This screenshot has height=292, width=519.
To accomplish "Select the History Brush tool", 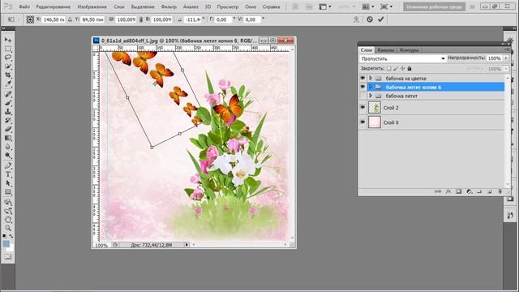I will tap(8, 121).
